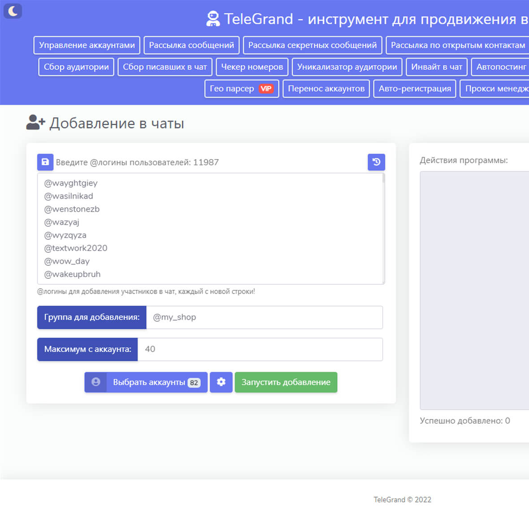
Task: Open Гео парсер VIP tool
Action: (242, 89)
